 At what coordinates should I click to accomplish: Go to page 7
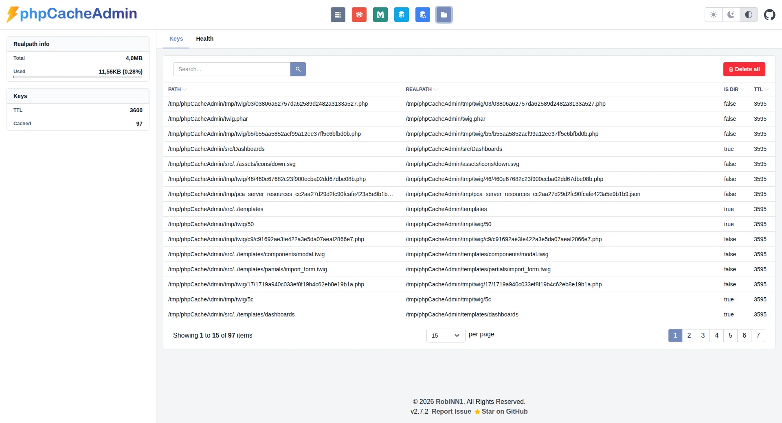pos(758,336)
